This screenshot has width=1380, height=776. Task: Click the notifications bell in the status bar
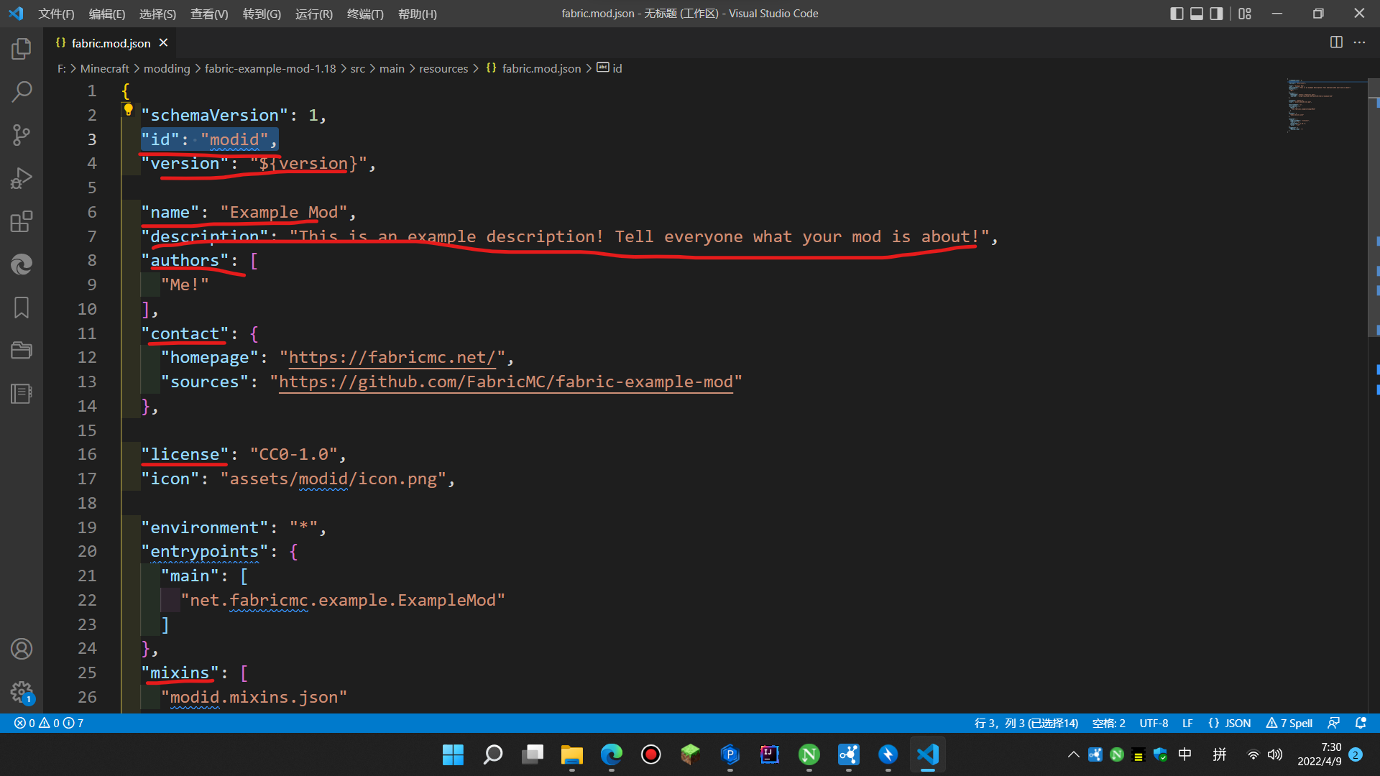coord(1360,723)
